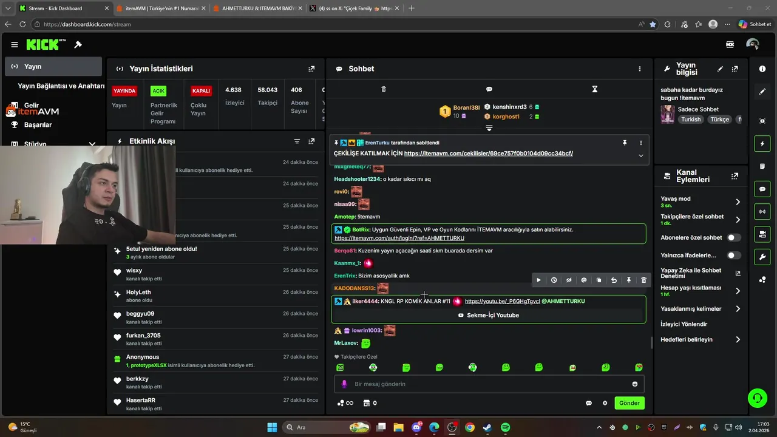Toggle broadcast signal icon in right sidebar

(x=762, y=212)
